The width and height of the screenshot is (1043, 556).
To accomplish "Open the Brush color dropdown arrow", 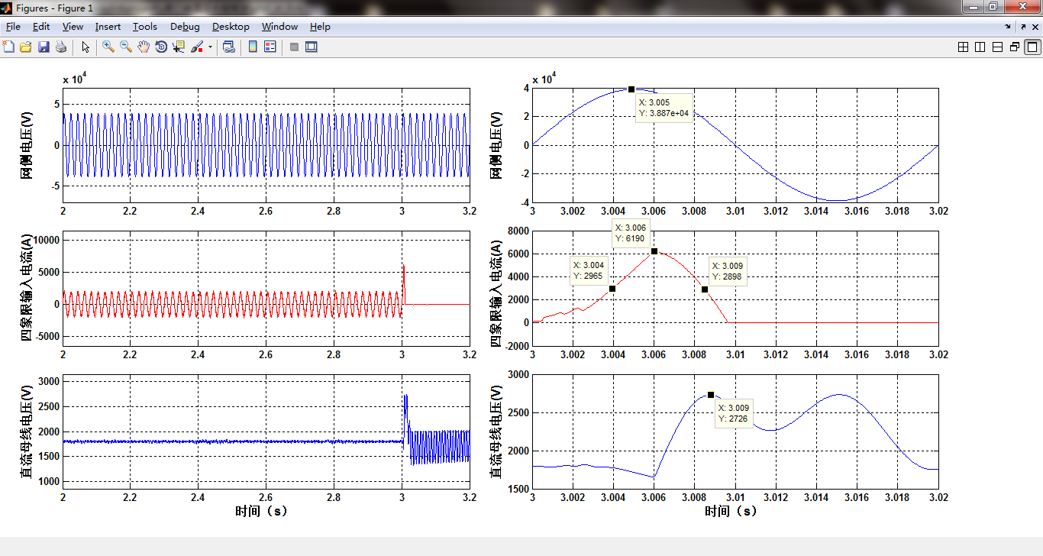I will click(x=210, y=47).
